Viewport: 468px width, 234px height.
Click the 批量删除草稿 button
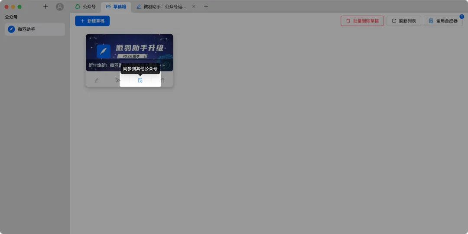(x=362, y=21)
